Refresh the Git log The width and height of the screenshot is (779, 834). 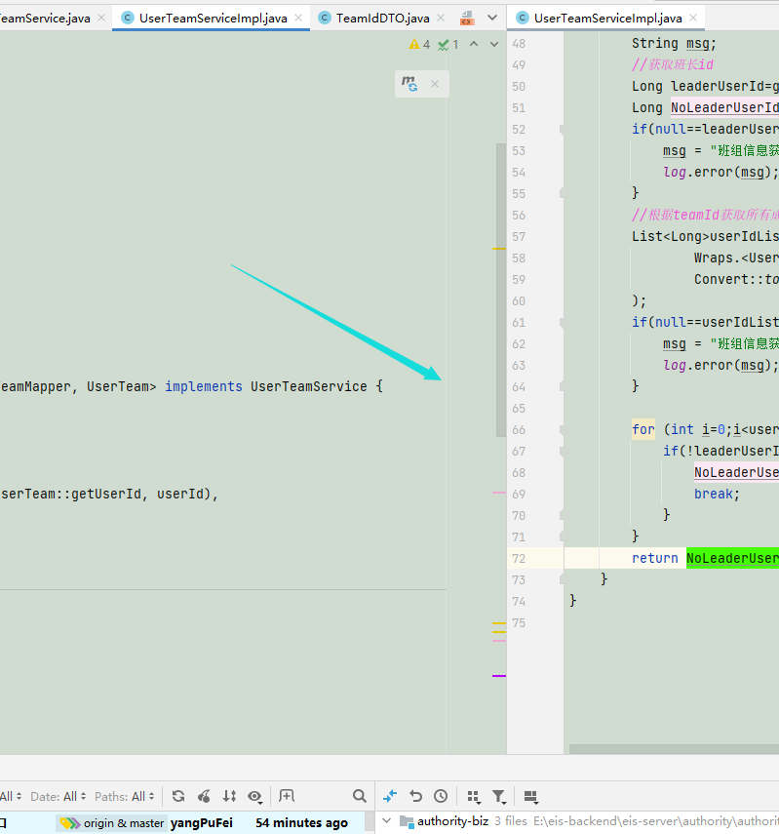[x=178, y=796]
